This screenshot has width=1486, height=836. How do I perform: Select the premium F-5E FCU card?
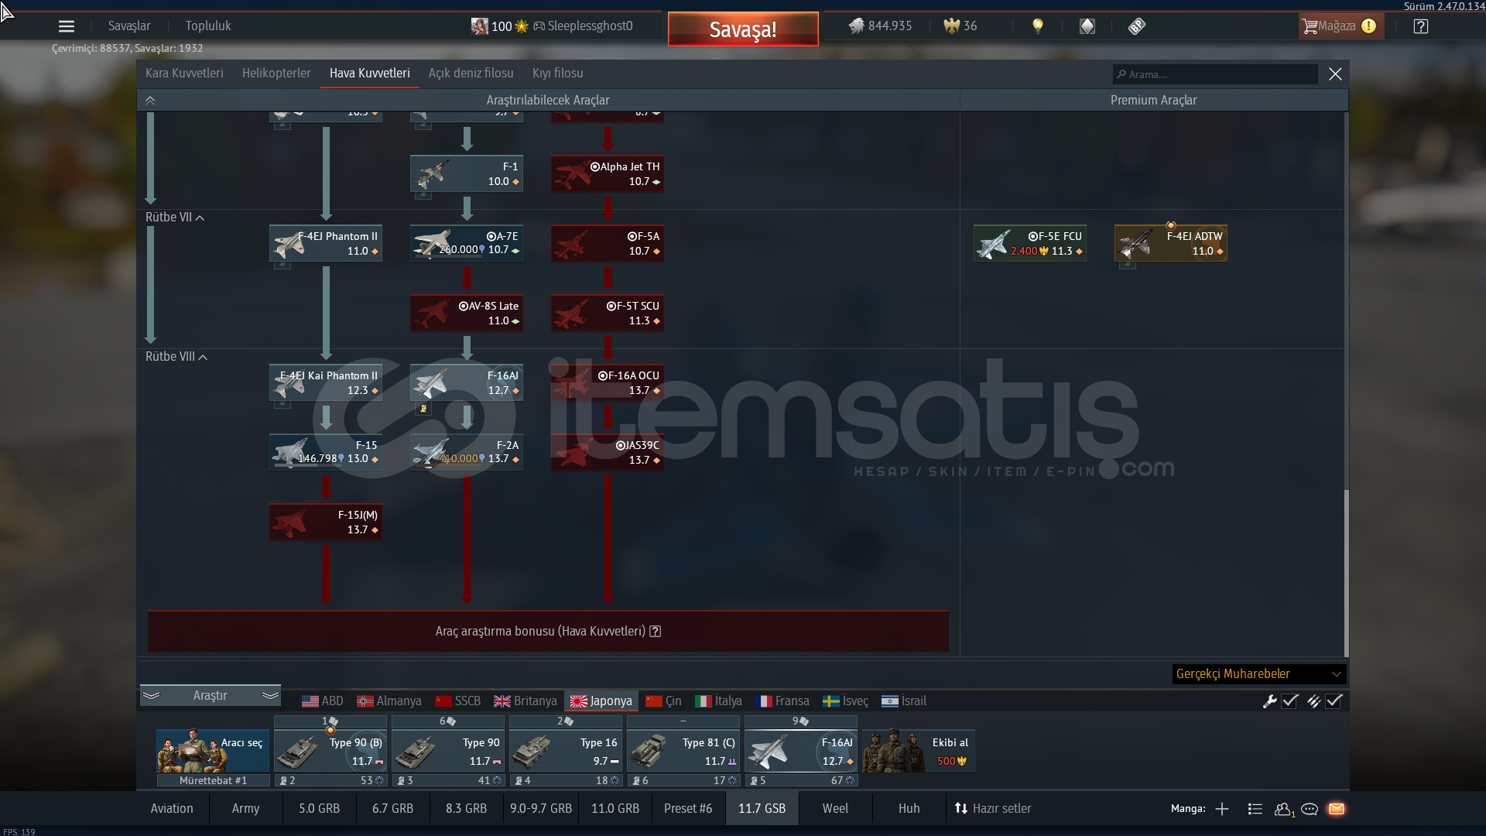click(1030, 243)
